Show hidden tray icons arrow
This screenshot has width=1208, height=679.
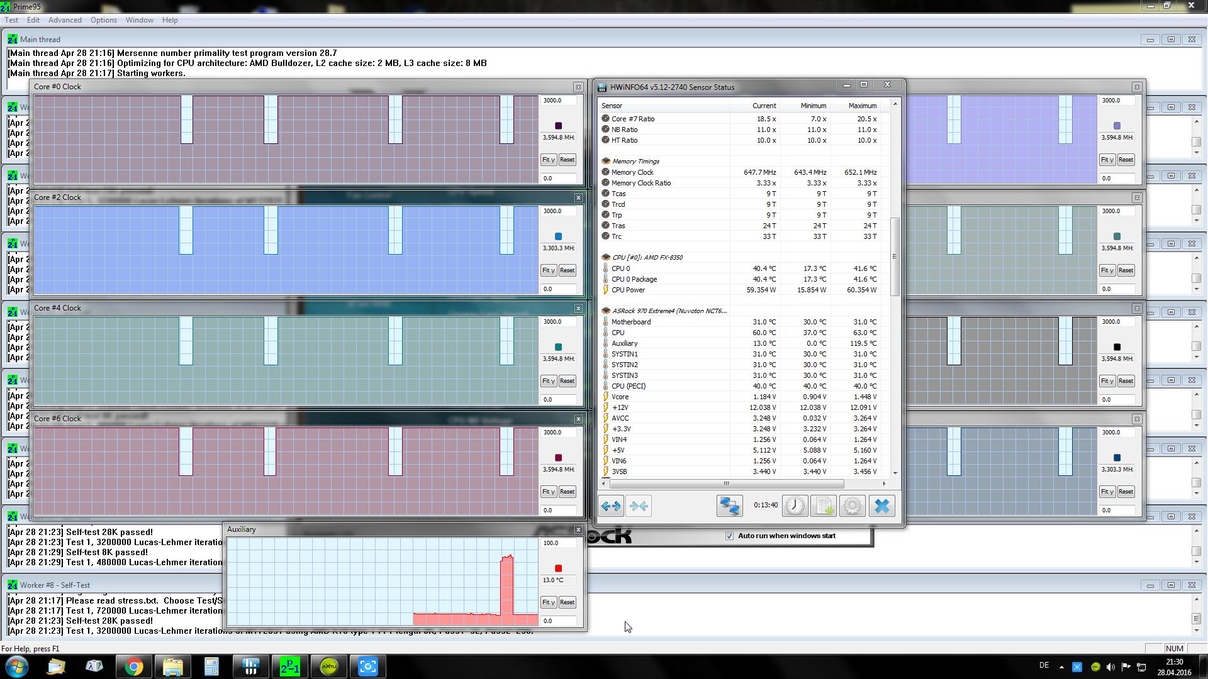click(1061, 667)
